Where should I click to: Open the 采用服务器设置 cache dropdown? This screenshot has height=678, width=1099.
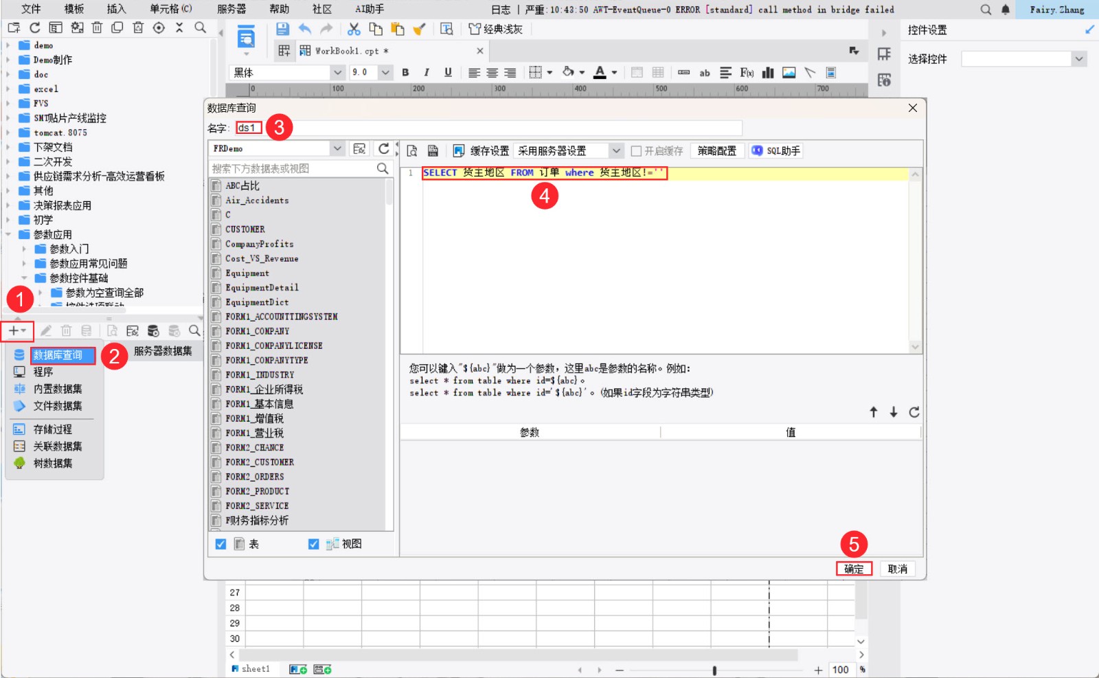point(616,151)
